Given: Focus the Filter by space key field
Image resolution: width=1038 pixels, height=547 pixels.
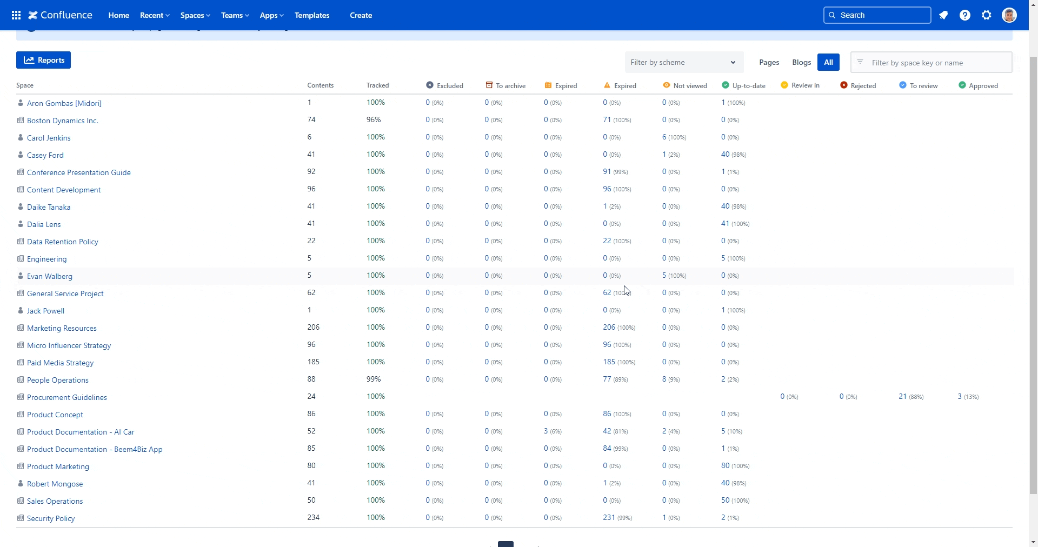Looking at the screenshot, I should [x=938, y=63].
